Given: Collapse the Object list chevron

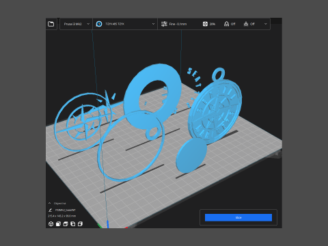Looking at the screenshot, I should 49,203.
